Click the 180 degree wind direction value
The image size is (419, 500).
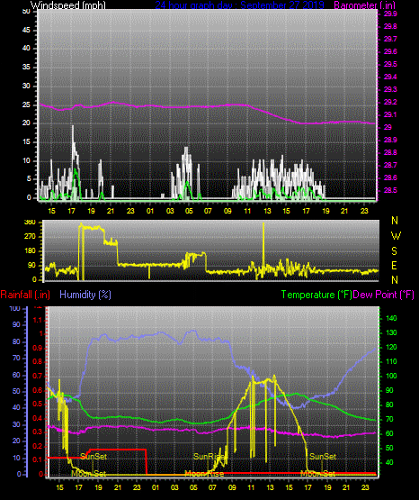point(30,251)
